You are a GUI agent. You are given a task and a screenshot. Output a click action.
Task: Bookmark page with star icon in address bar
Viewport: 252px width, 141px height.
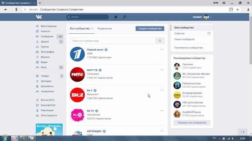[237, 9]
